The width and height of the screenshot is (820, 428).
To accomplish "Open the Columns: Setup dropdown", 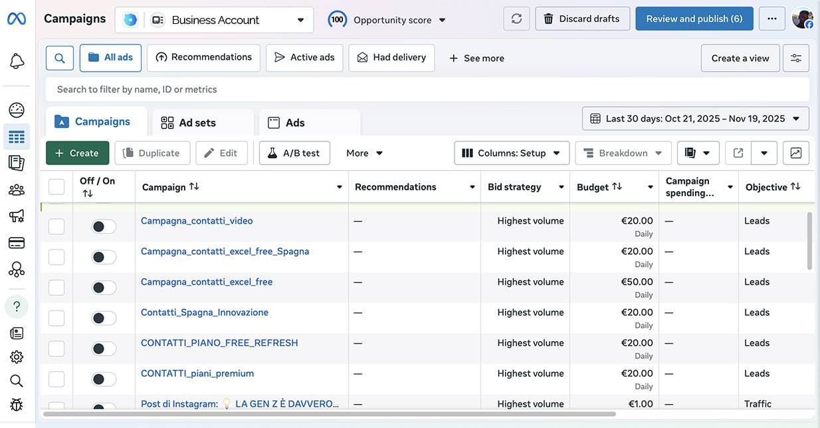I will coord(512,153).
